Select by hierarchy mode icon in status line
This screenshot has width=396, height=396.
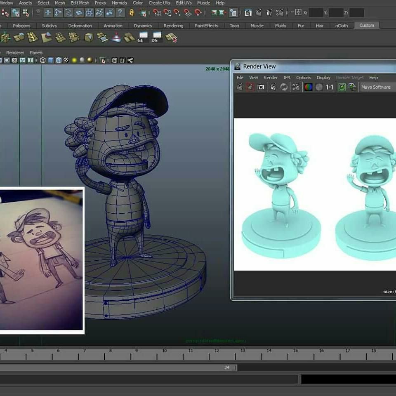click(x=5, y=13)
